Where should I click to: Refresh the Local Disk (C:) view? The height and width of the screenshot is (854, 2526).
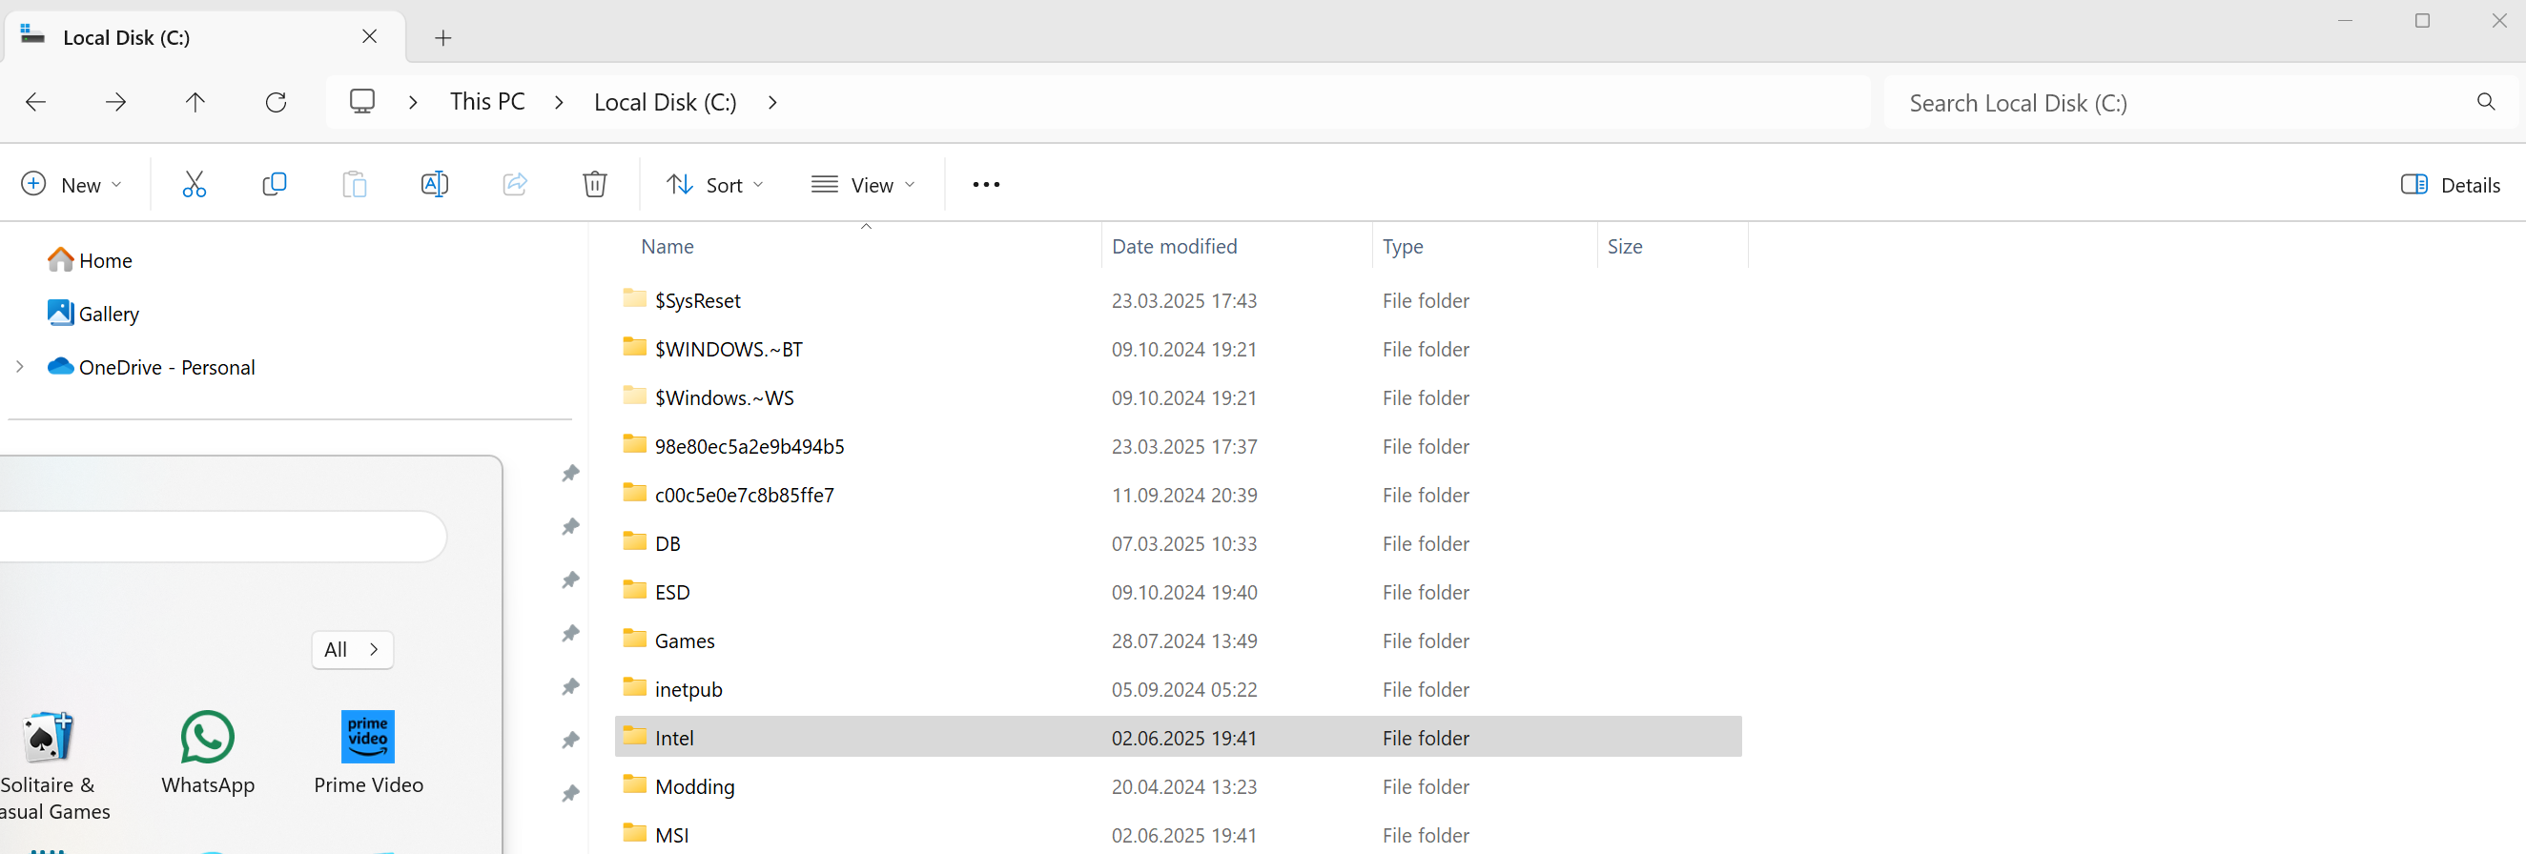[276, 102]
